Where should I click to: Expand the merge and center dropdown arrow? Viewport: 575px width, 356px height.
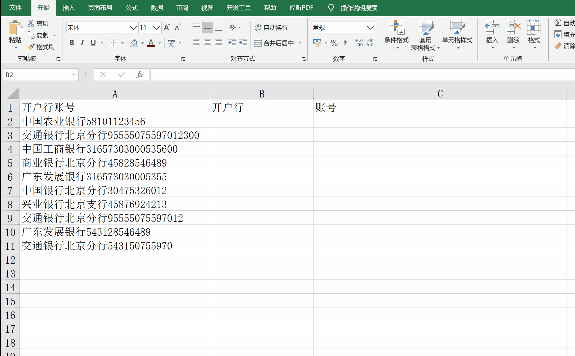pyautogui.click(x=300, y=43)
